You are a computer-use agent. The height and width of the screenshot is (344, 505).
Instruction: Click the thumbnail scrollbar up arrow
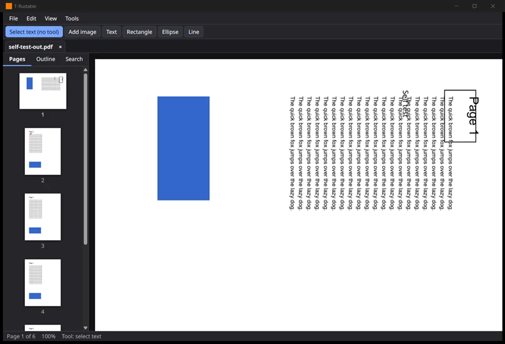86,69
